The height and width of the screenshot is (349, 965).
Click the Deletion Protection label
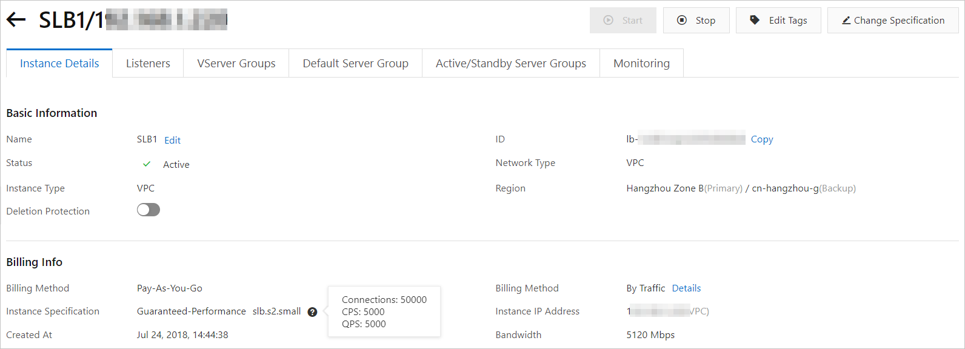point(48,211)
